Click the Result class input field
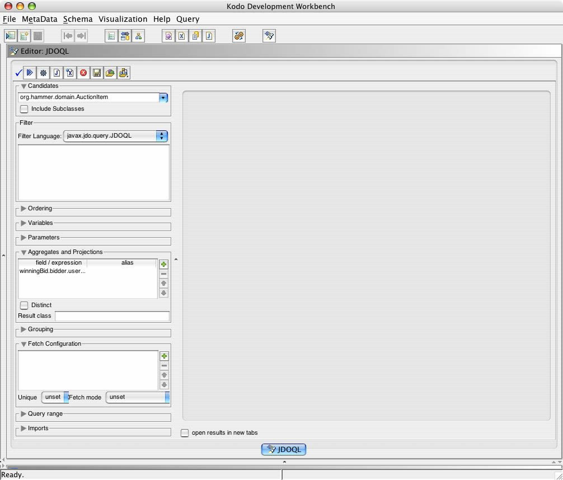The width and height of the screenshot is (563, 480). [112, 316]
